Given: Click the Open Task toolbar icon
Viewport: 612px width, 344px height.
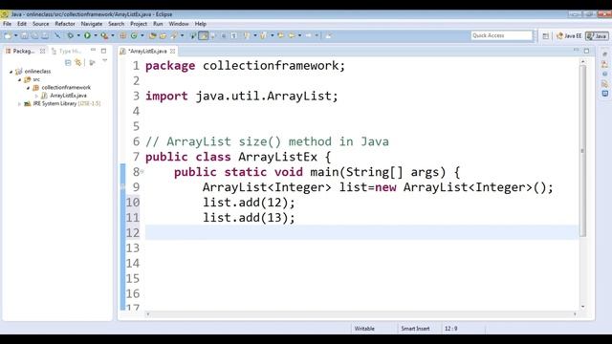Looking at the screenshot, I should [163, 35].
